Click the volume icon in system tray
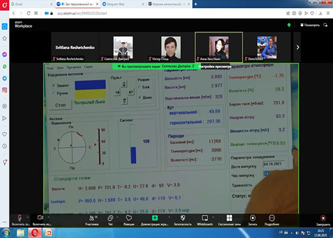333x238 pixels. click(x=297, y=233)
